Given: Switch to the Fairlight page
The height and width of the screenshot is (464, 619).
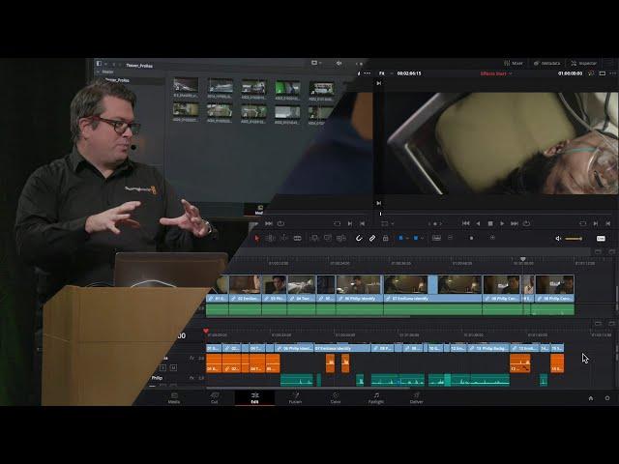Looking at the screenshot, I should click(x=376, y=396).
